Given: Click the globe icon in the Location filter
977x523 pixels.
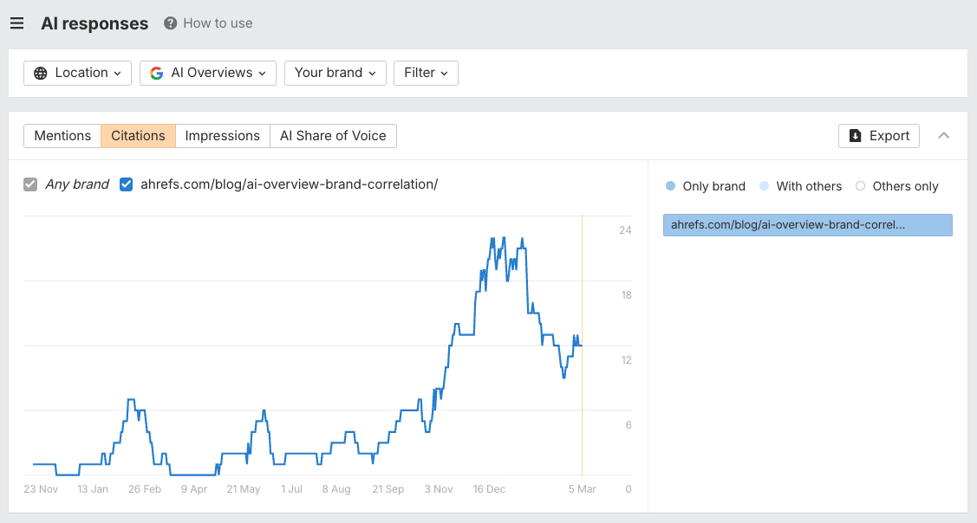Looking at the screenshot, I should tap(40, 73).
